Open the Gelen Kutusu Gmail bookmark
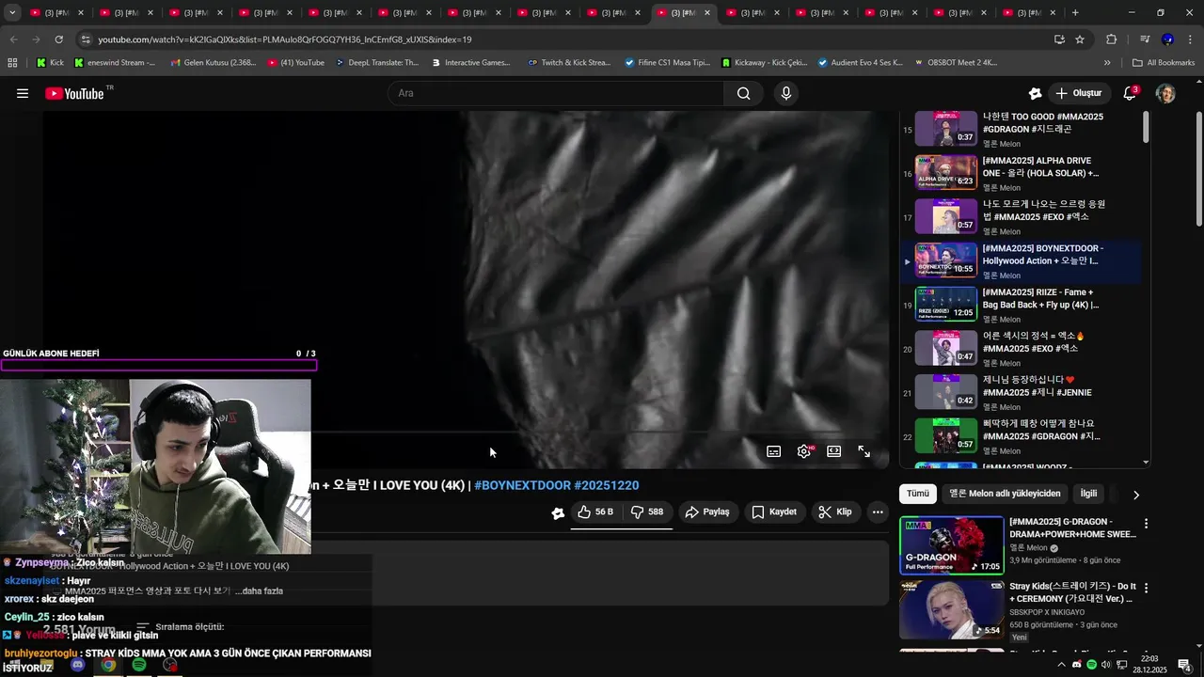The height and width of the screenshot is (677, 1204). (x=213, y=63)
